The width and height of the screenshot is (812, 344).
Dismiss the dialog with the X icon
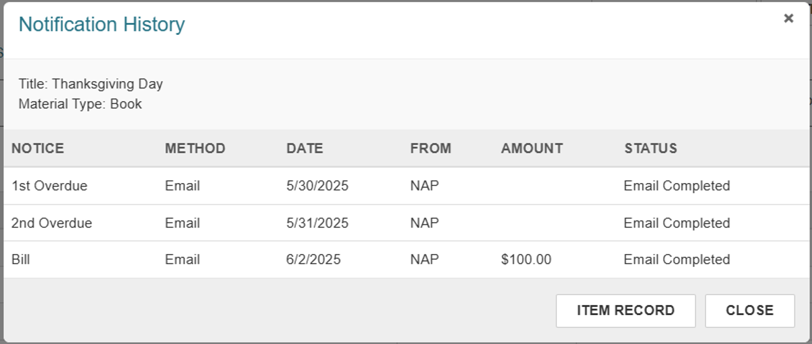(x=789, y=19)
